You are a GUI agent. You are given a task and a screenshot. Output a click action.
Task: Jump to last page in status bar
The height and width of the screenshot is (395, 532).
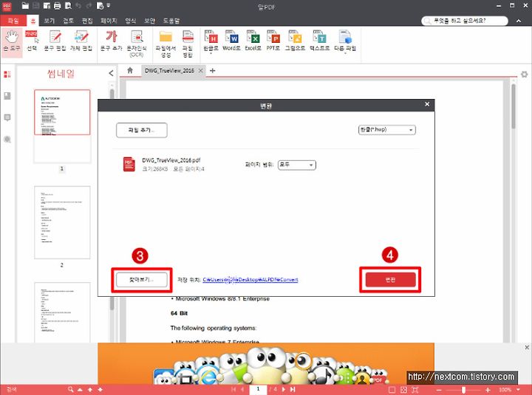[293, 389]
